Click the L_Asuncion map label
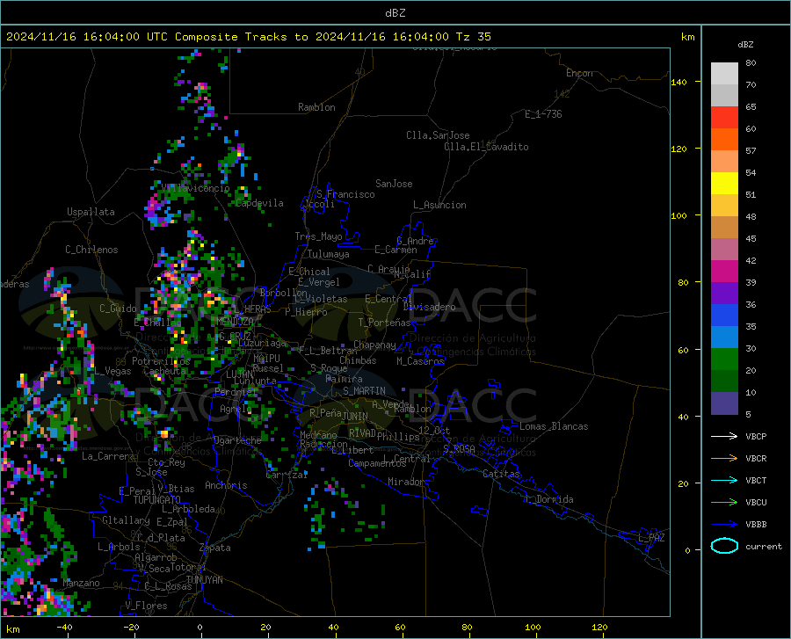The width and height of the screenshot is (791, 639). coord(439,205)
